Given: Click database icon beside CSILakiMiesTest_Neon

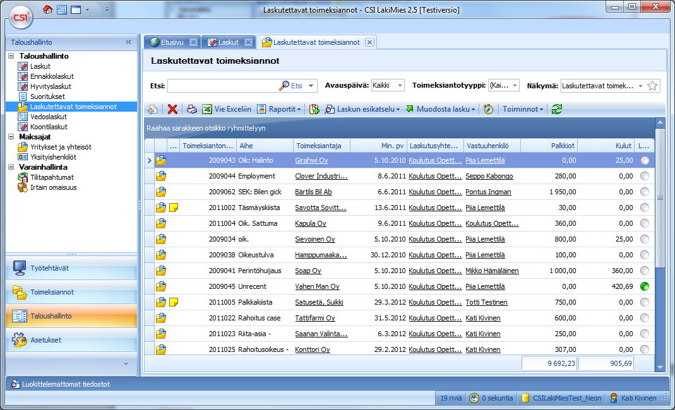Looking at the screenshot, I should click(525, 398).
